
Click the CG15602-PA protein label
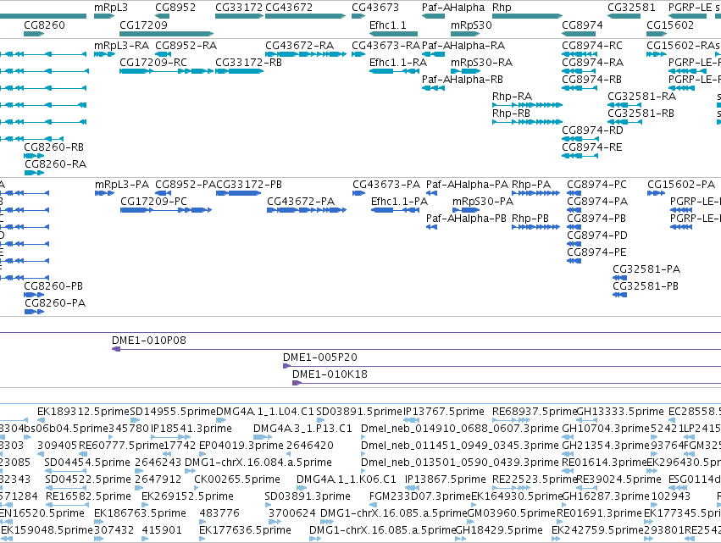(x=681, y=185)
